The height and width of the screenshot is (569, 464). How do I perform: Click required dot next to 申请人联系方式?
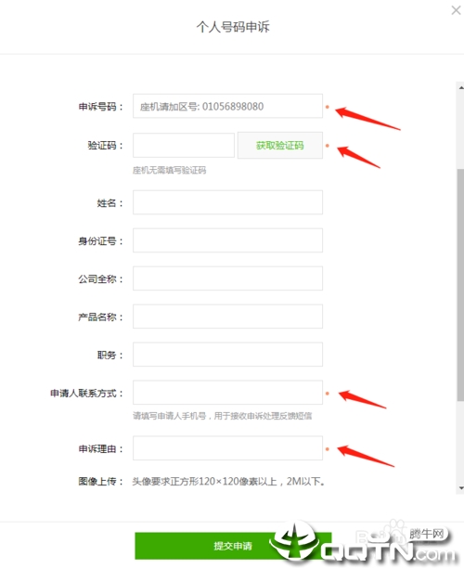point(328,394)
